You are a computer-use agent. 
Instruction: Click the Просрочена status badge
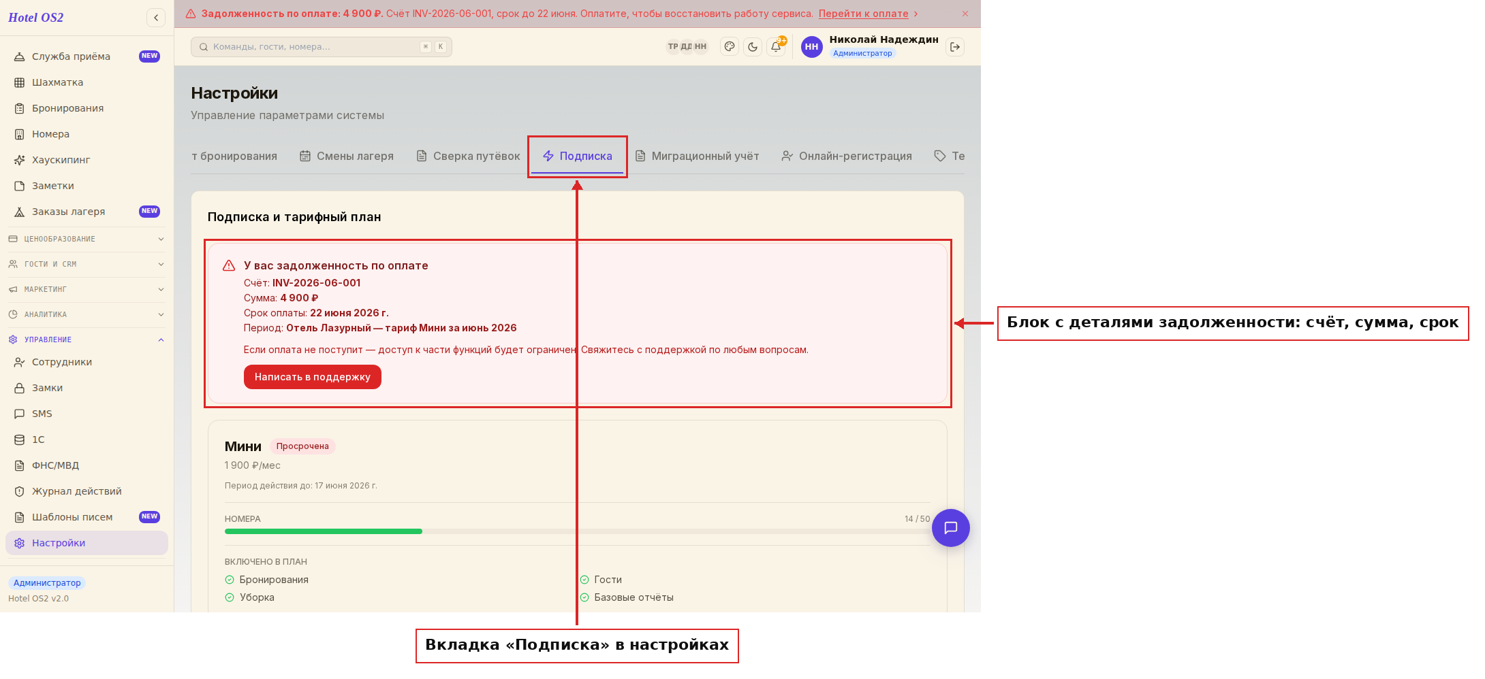tap(302, 446)
